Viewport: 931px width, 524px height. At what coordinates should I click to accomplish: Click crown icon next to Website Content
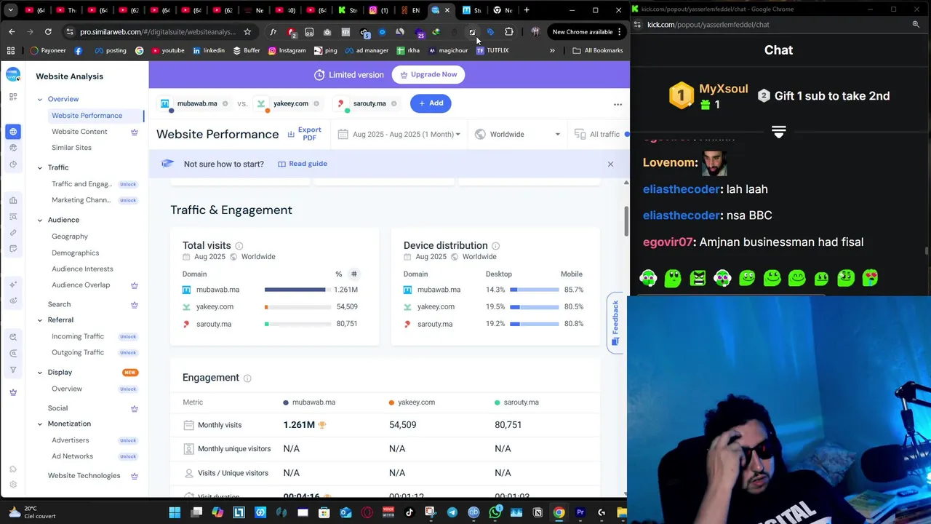pyautogui.click(x=134, y=132)
